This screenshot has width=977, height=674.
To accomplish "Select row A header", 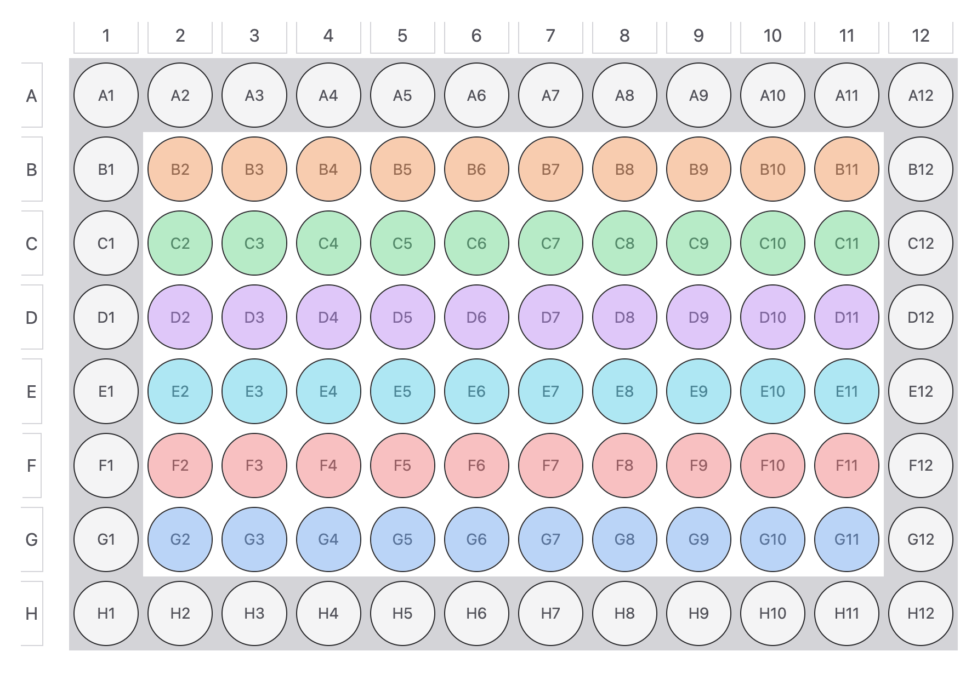I will pyautogui.click(x=32, y=95).
